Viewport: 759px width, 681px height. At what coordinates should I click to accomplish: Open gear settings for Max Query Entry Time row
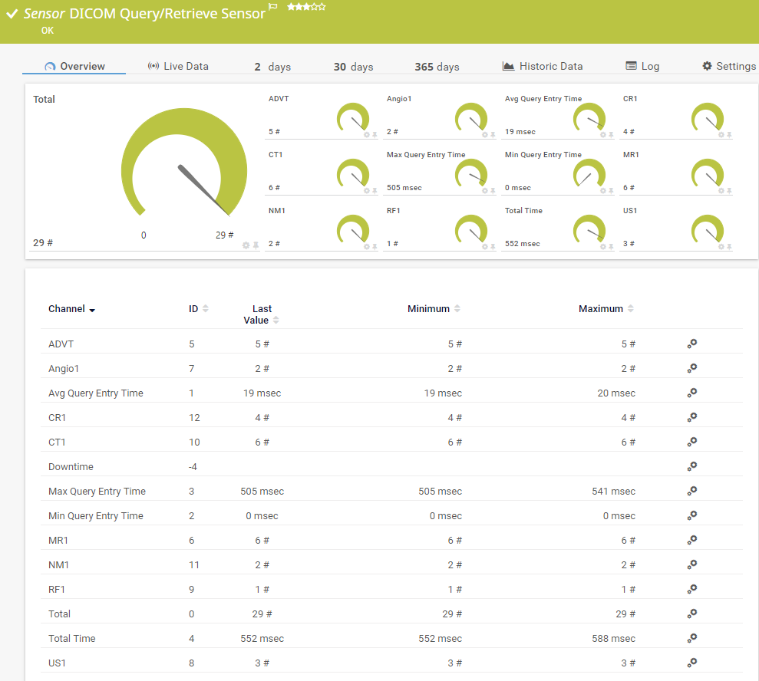[x=691, y=491]
